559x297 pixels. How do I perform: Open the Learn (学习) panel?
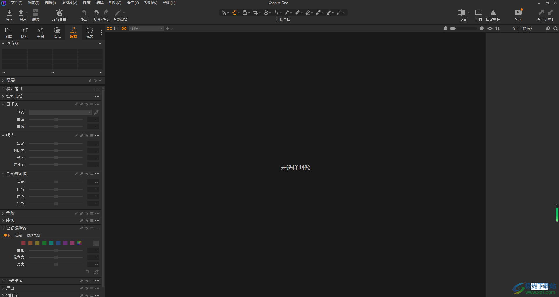518,12
